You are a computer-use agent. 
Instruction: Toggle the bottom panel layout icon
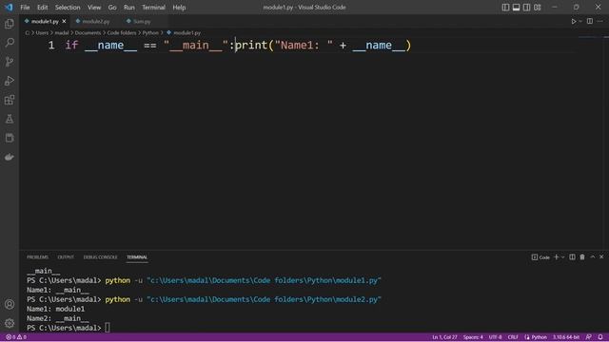(516, 8)
